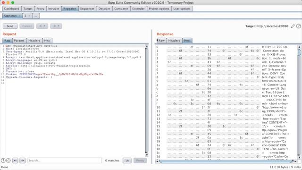
Task: Click the edit target pencil icon
Action: (x=293, y=26)
